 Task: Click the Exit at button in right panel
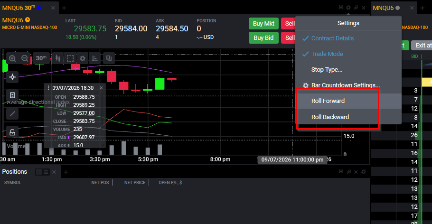pos(422,45)
